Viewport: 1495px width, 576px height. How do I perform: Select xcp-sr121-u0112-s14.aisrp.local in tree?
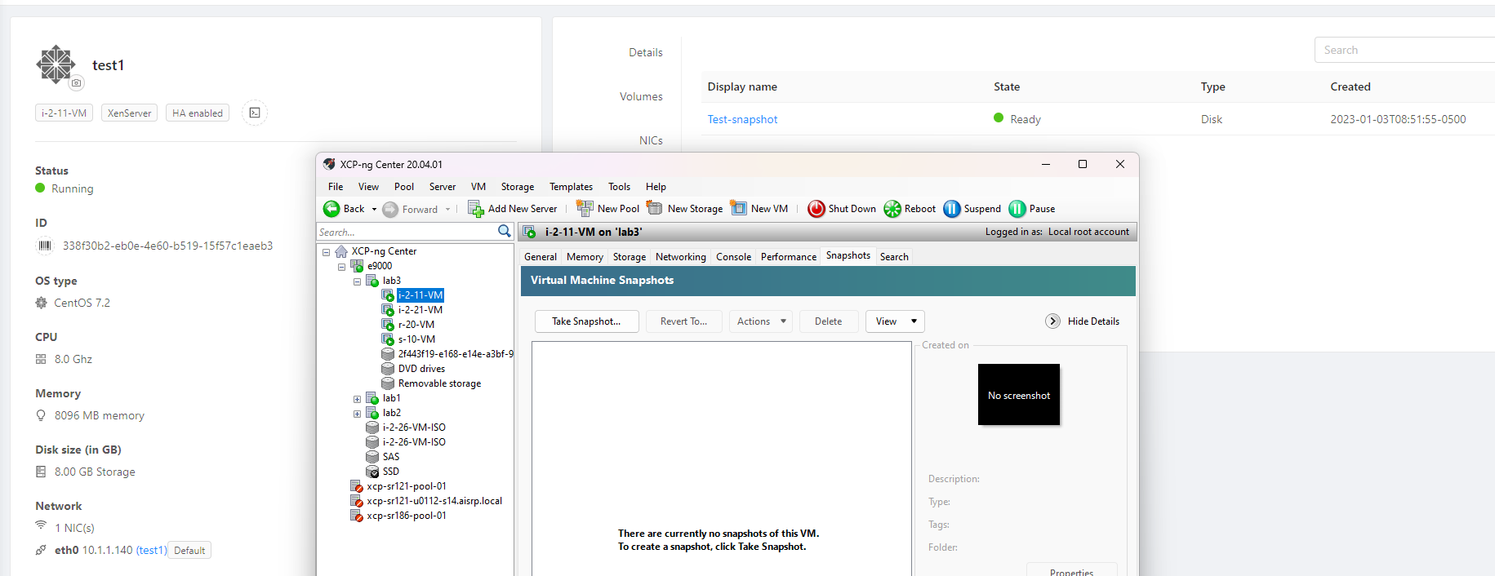pyautogui.click(x=434, y=501)
